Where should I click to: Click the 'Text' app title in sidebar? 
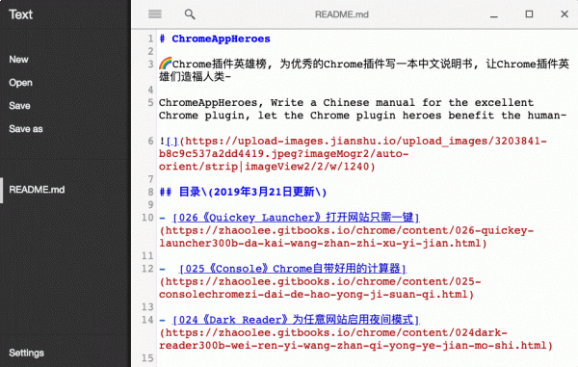coord(21,14)
